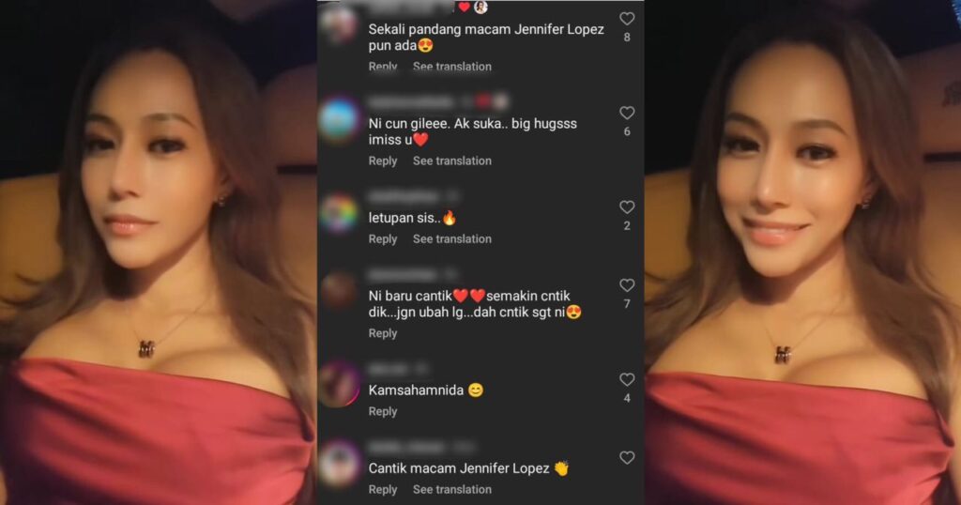See translation of 'Ni cun gileee' comment
Viewport: 961px width, 505px height.
(452, 161)
